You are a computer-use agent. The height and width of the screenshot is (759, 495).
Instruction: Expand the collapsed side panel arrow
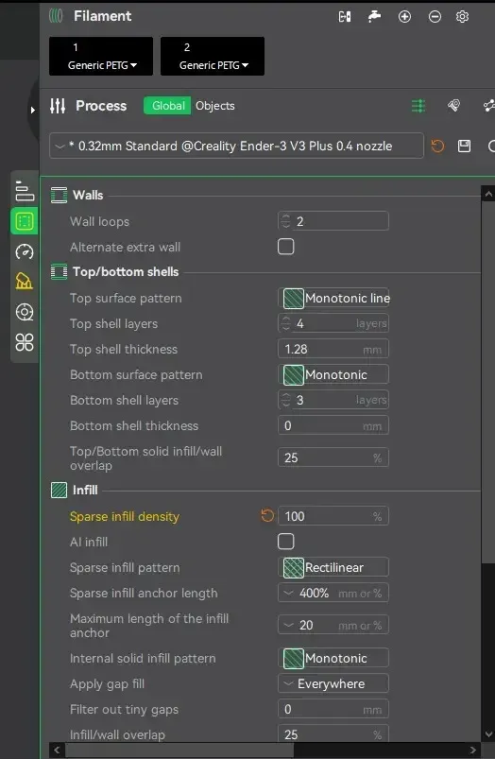coord(32,111)
